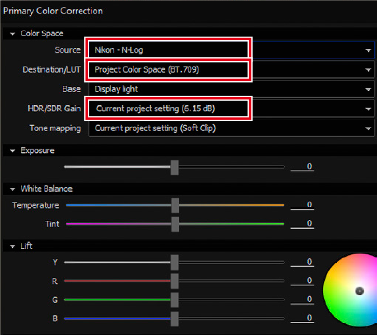377x336 pixels.
Task: Collapse the White Balance section
Action: pos(13,189)
